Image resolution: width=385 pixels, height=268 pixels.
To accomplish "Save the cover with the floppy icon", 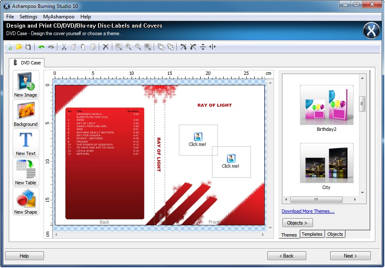I will click(x=28, y=47).
